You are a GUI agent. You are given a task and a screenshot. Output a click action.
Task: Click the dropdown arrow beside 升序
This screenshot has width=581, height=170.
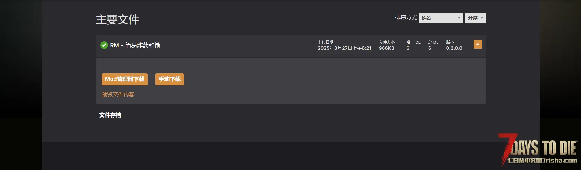click(x=482, y=18)
